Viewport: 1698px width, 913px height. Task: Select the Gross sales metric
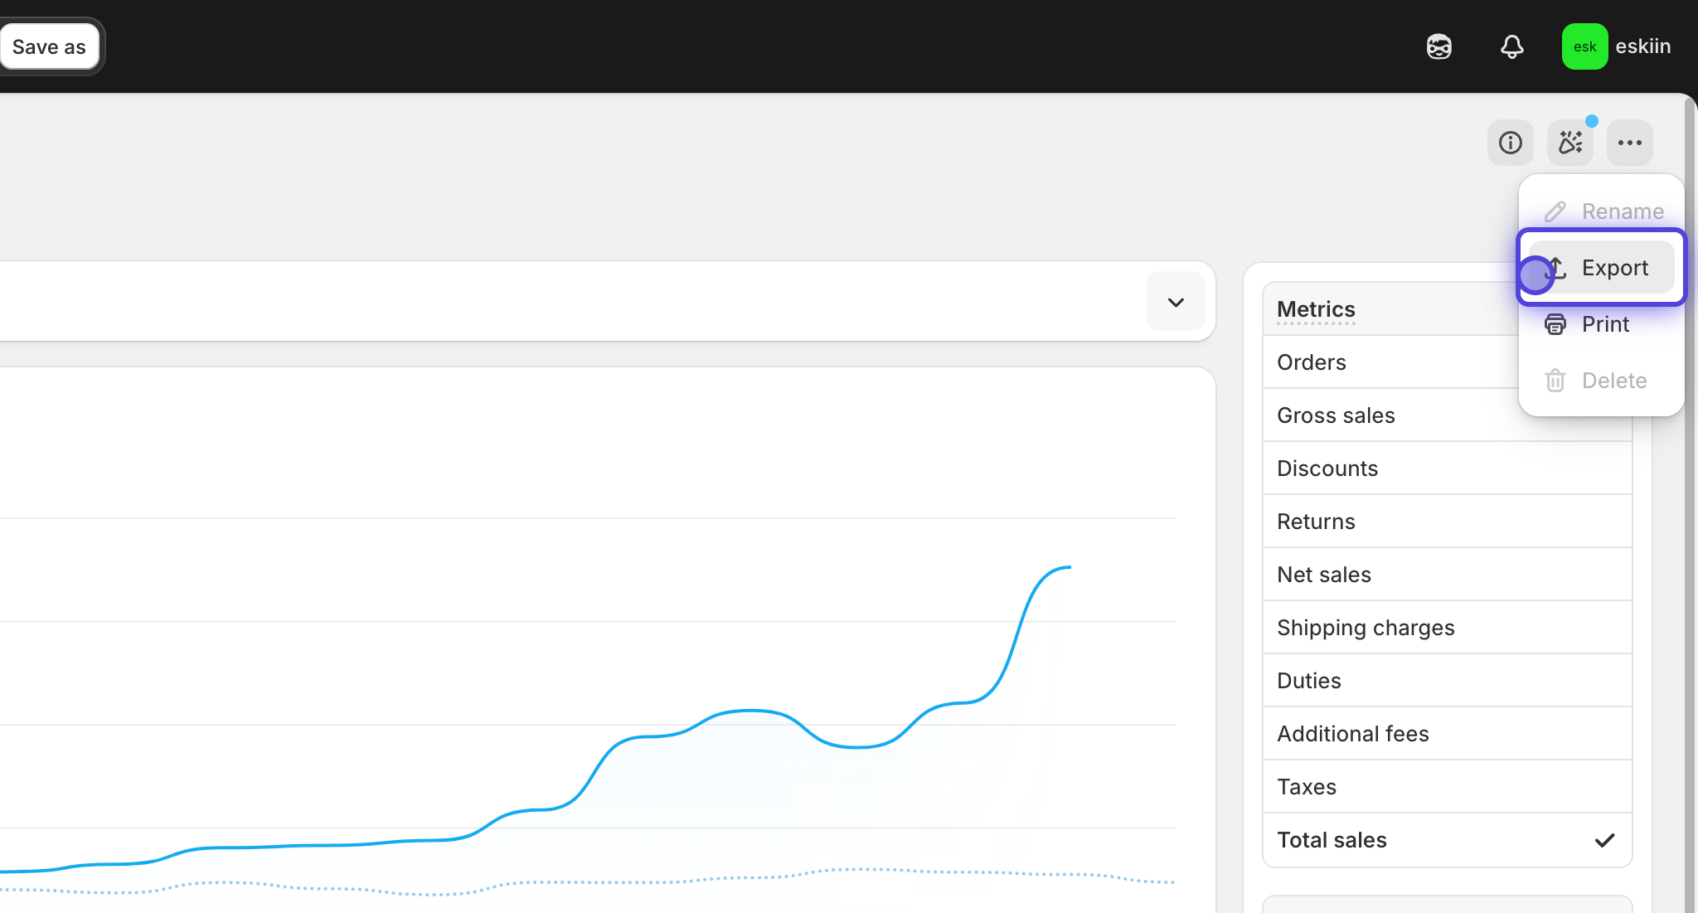click(x=1447, y=415)
